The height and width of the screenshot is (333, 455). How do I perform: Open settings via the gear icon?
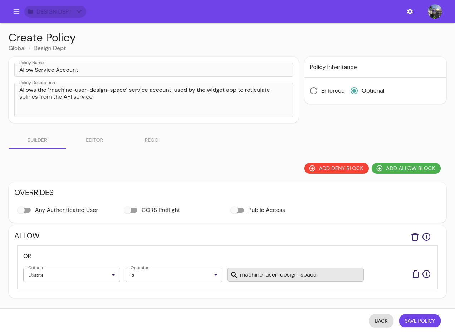pos(410,11)
